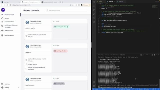Switch to App.css editor tab
The width and height of the screenshot is (160, 90).
pos(121,1)
